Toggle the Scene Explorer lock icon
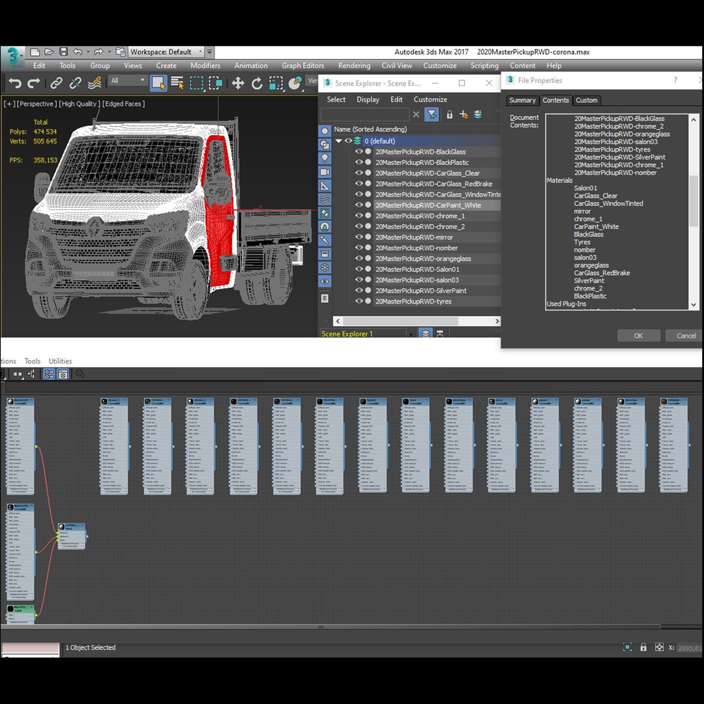This screenshot has height=704, width=704. click(450, 114)
